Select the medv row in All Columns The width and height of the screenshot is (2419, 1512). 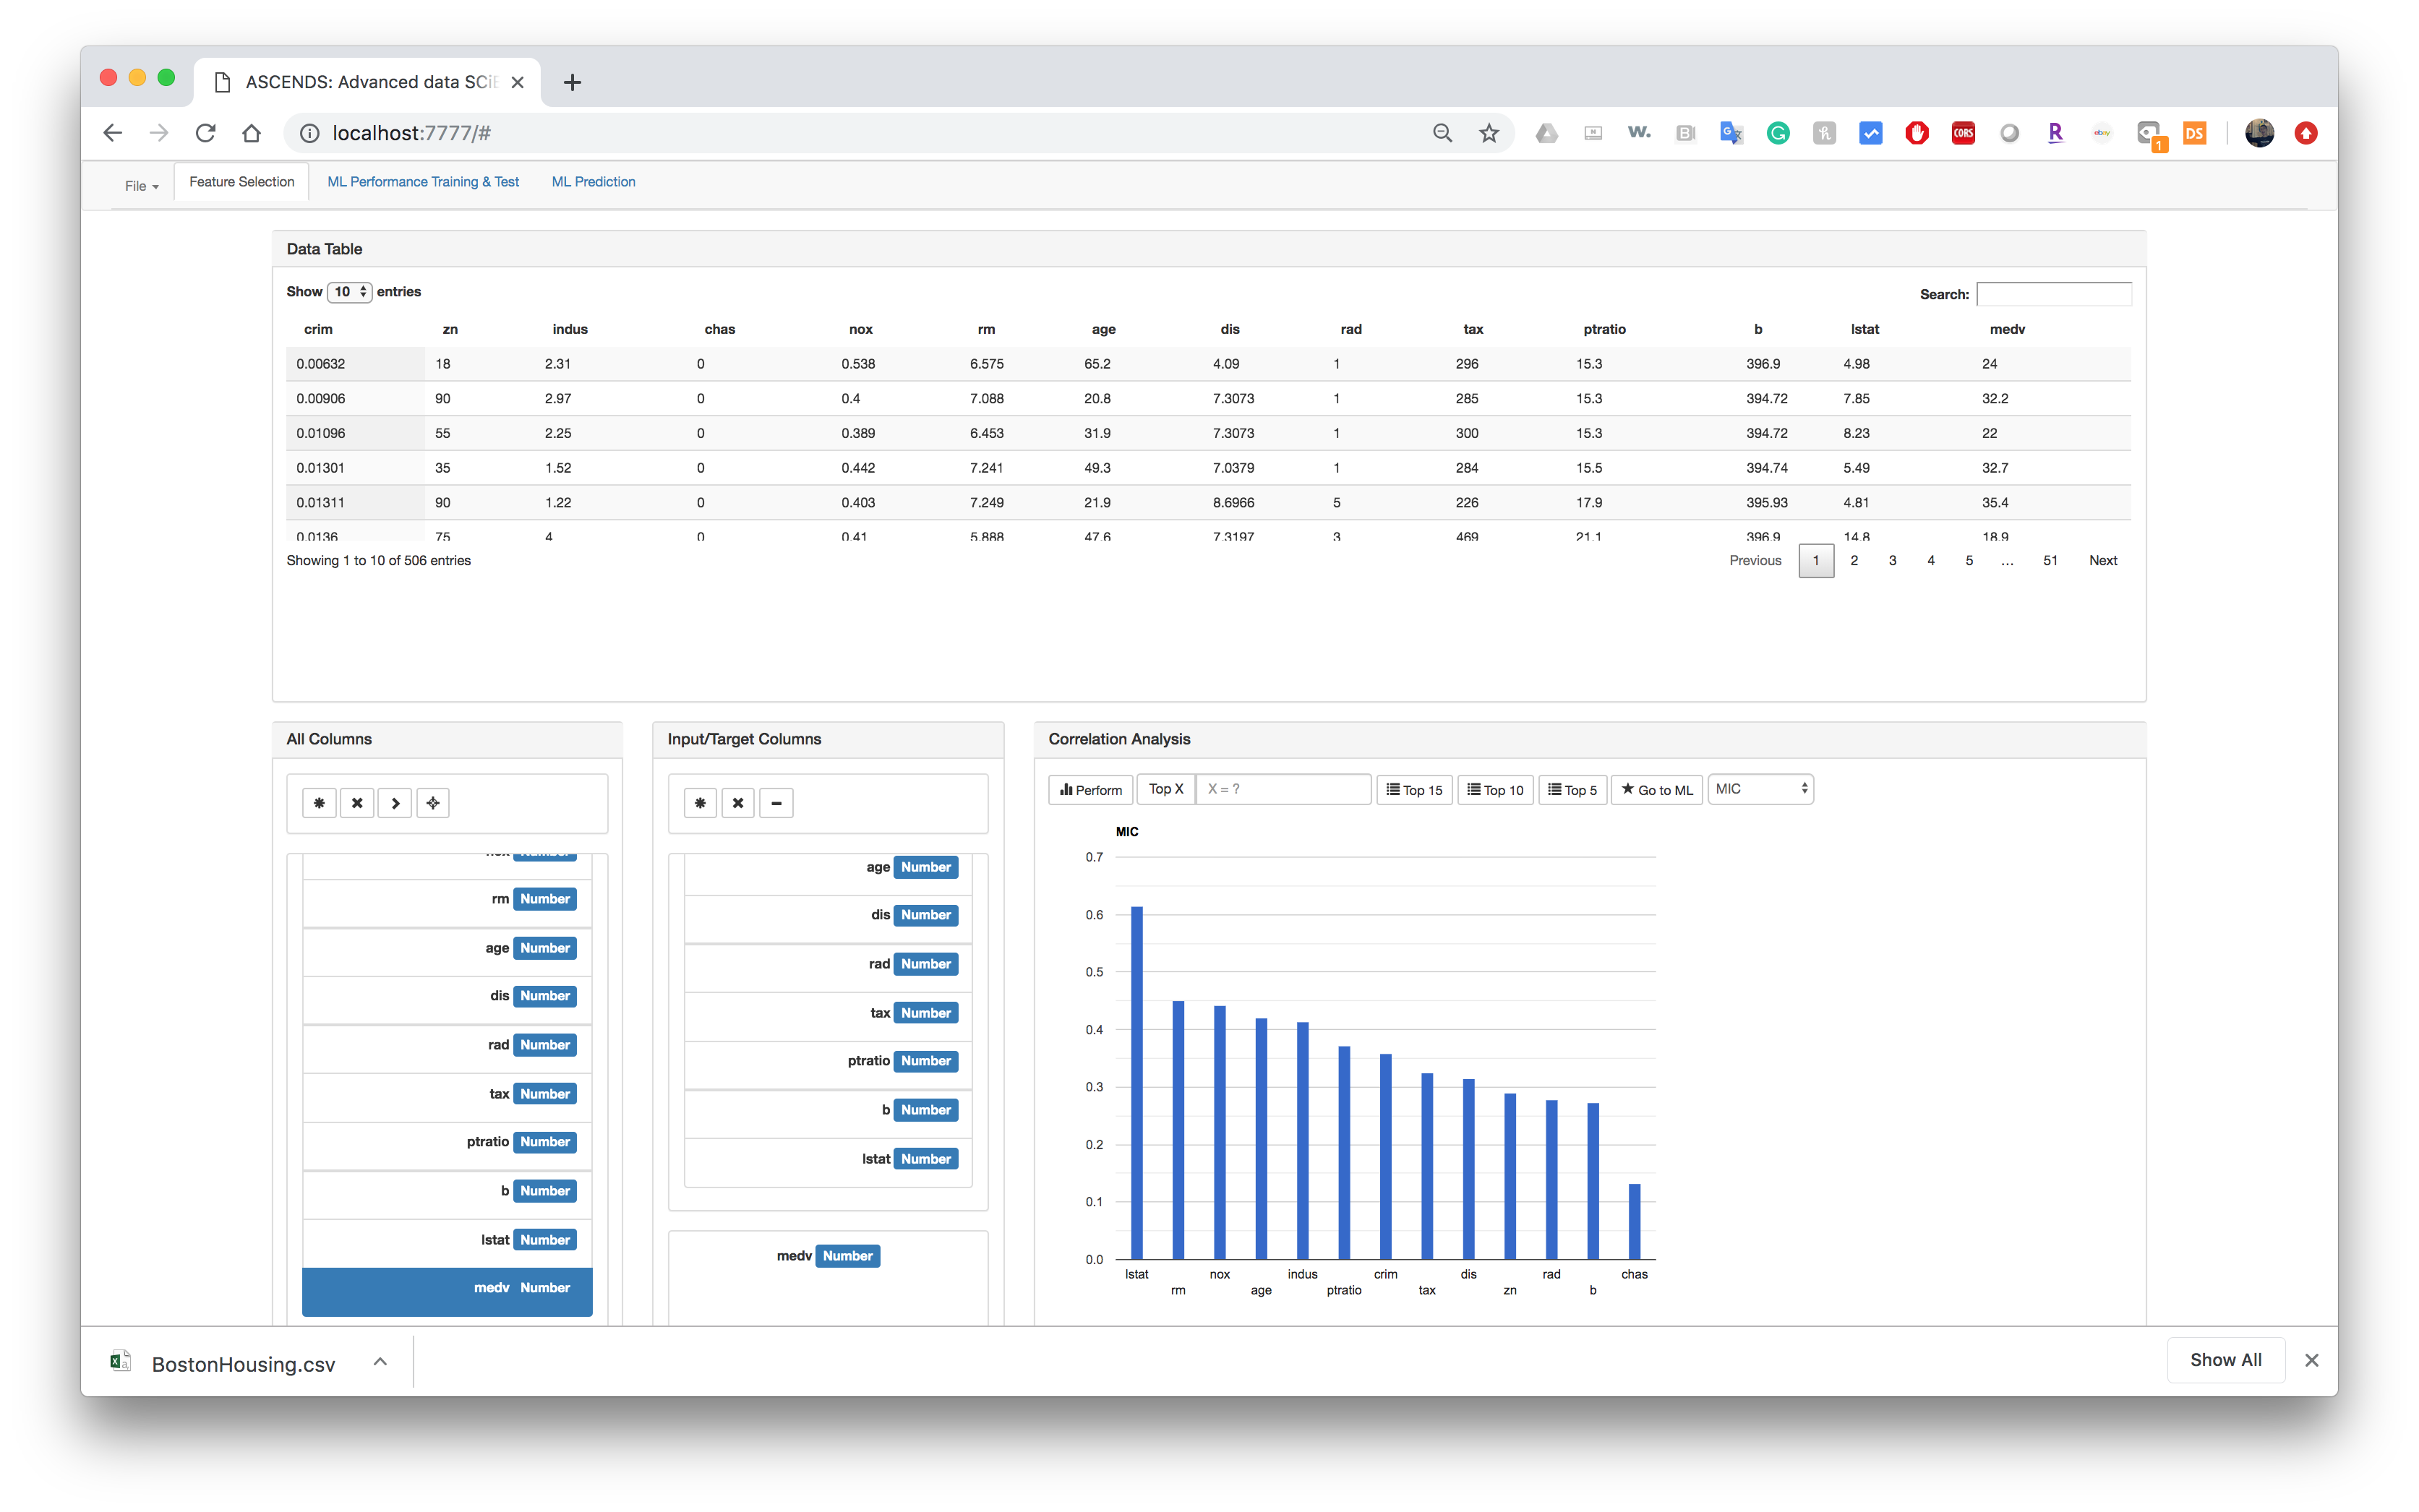pos(447,1289)
